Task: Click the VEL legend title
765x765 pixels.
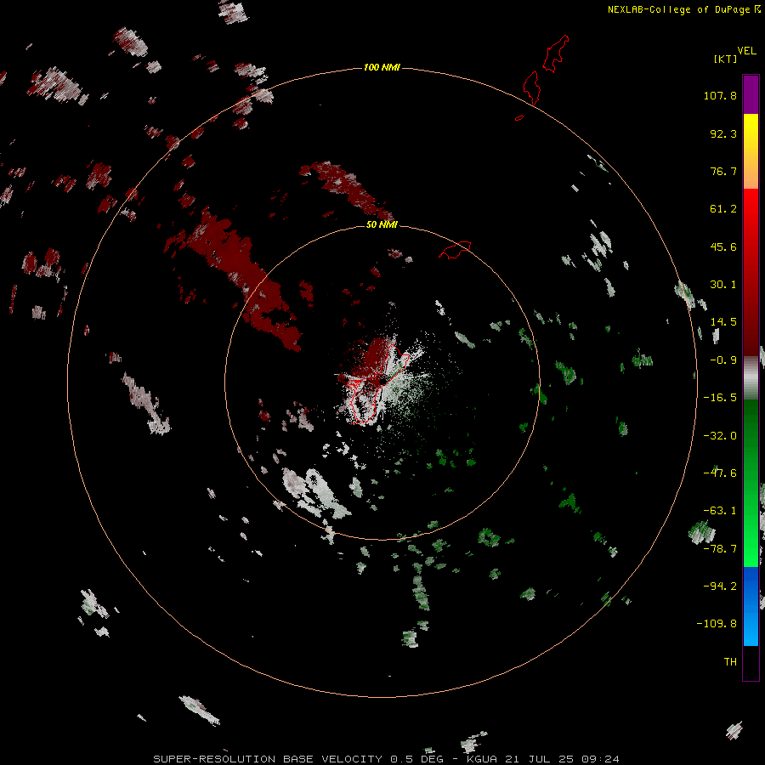Action: point(746,51)
